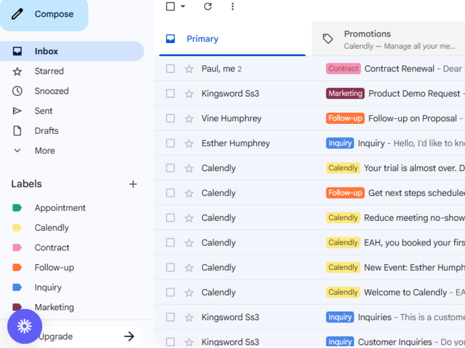Click the purple floating extension button
Image resolution: width=465 pixels, height=348 pixels.
click(x=25, y=326)
